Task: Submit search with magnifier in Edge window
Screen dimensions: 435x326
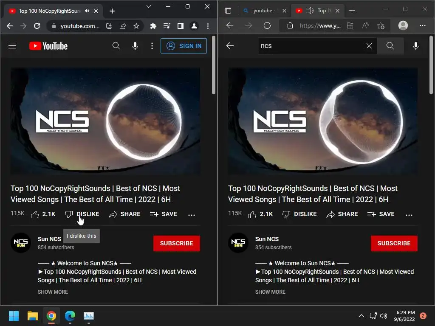Action: 390,46
